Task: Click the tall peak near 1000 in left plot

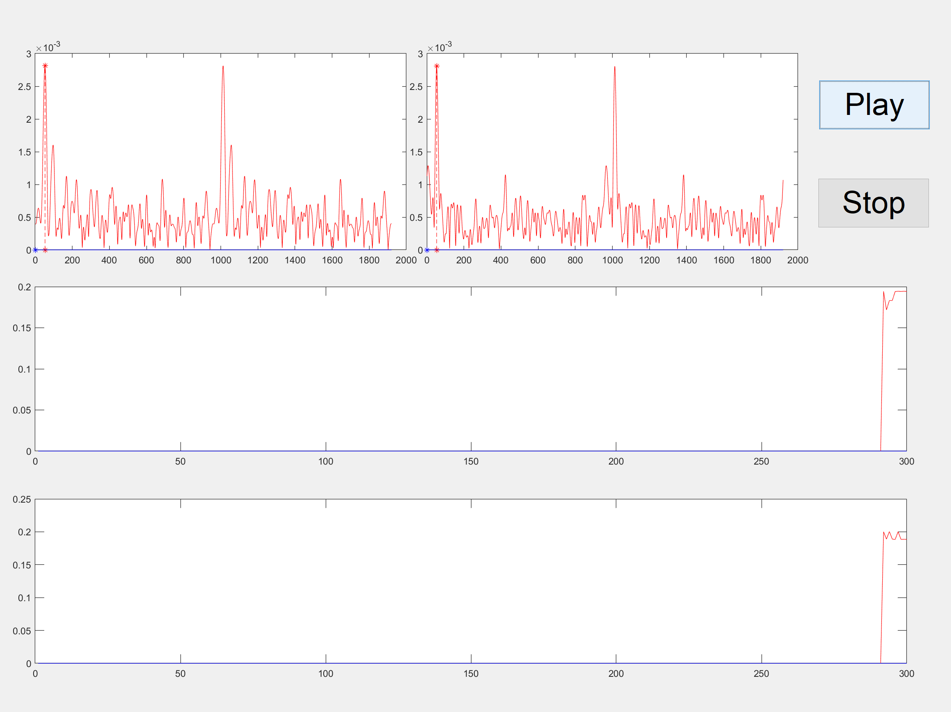Action: [x=223, y=67]
